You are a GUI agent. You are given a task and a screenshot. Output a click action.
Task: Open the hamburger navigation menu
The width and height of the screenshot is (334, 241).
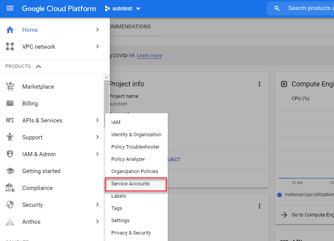(x=10, y=8)
